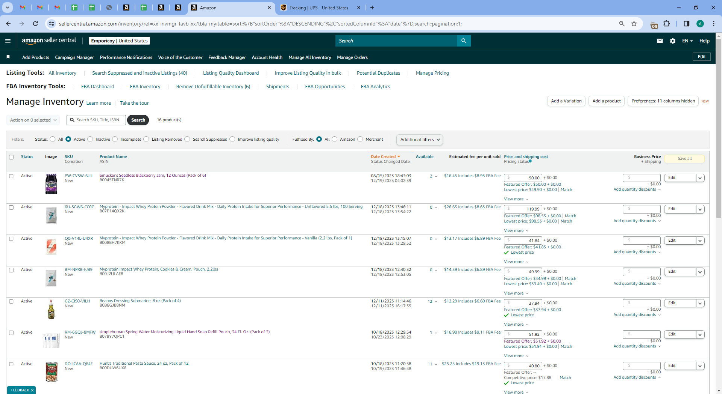Open Help in the top header
Screen dimensions: 722x394
coord(704,41)
